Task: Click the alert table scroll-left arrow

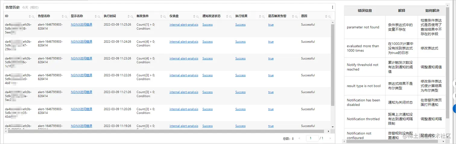Action: pos(5,131)
